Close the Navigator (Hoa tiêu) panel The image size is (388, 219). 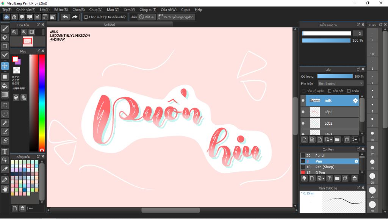click(x=42, y=25)
